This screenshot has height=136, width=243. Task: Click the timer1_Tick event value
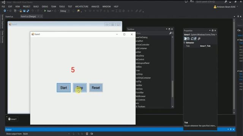205,46
